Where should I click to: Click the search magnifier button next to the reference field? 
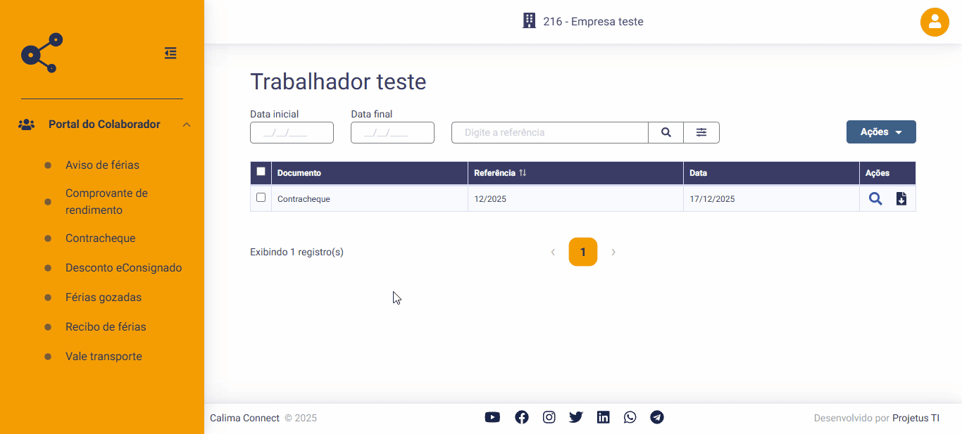point(666,132)
